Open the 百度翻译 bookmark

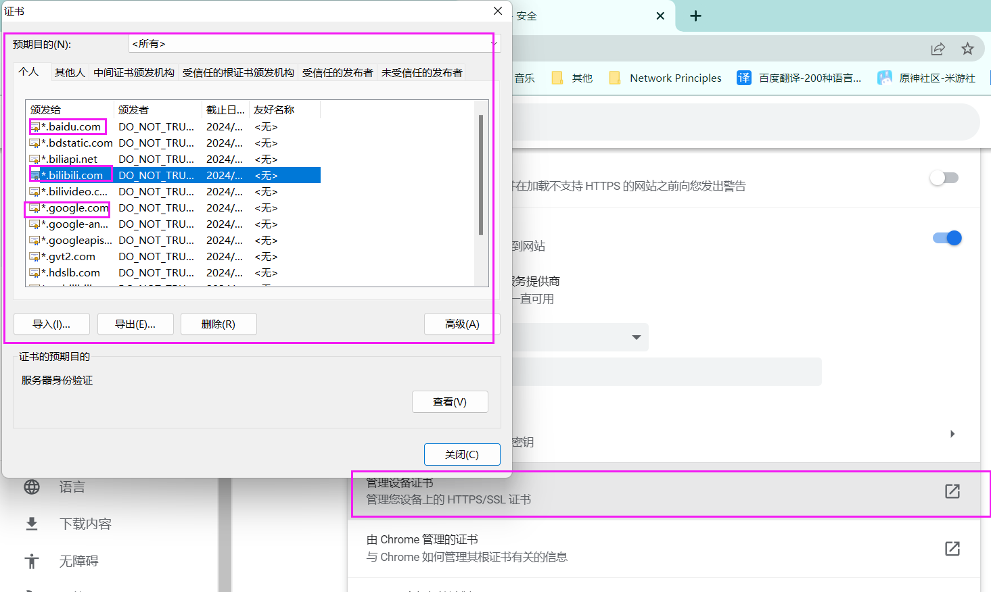pyautogui.click(x=800, y=78)
